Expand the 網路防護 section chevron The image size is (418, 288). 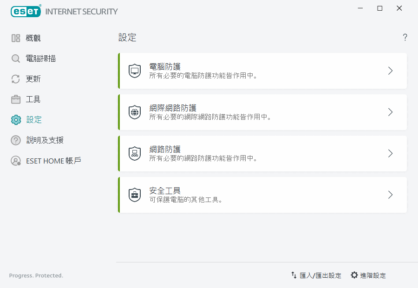coord(390,153)
